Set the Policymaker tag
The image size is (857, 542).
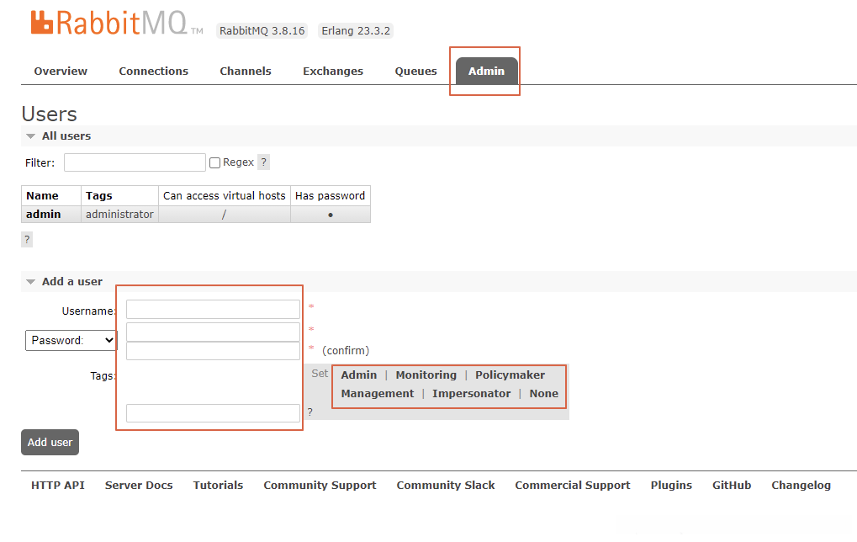(510, 375)
